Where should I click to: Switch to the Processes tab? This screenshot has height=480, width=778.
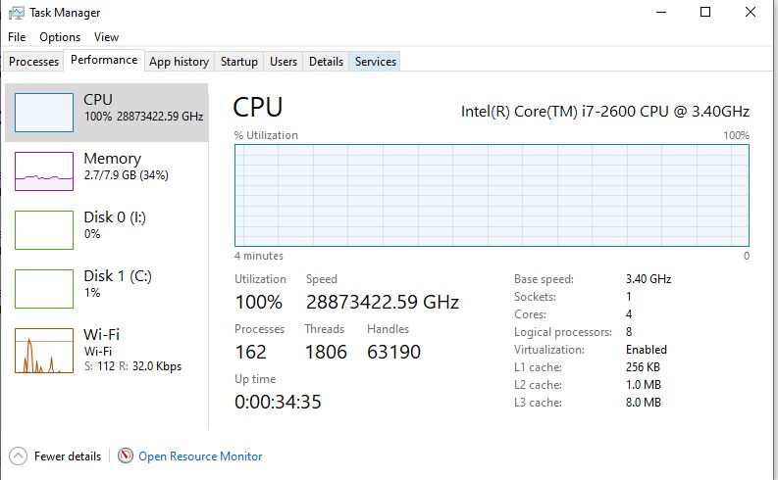point(33,62)
